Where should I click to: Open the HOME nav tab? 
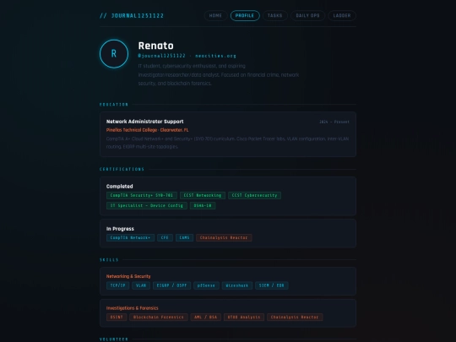215,16
